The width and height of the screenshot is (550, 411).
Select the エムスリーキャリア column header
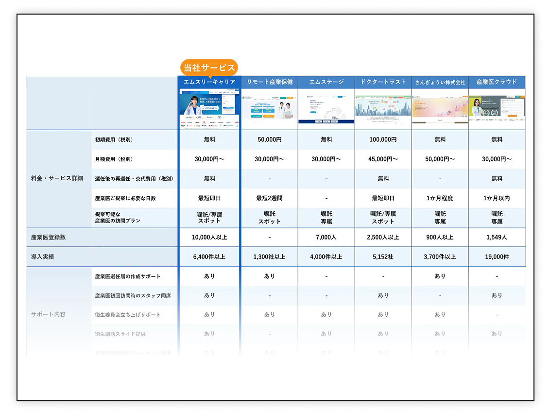(x=209, y=82)
